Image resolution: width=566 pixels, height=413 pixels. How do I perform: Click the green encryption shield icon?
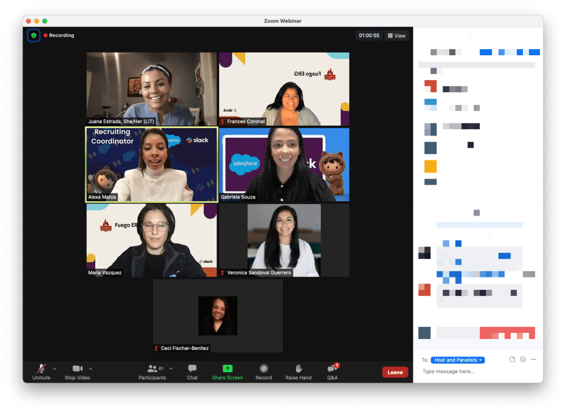[34, 35]
